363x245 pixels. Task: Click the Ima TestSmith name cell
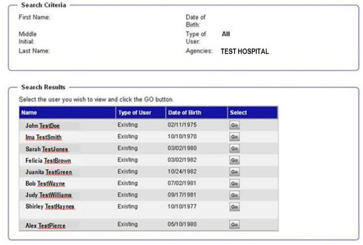click(44, 137)
